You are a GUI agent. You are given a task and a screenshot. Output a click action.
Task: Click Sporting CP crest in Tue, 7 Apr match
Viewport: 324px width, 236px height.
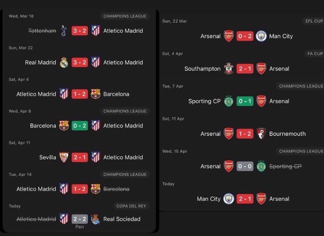[x=229, y=101]
